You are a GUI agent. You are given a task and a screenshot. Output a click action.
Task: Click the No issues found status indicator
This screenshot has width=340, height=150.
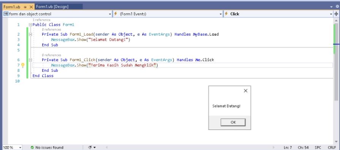47,147
